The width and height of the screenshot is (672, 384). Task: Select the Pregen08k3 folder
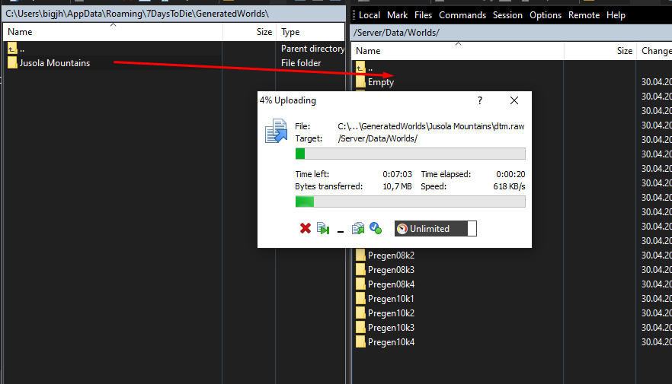pos(390,270)
